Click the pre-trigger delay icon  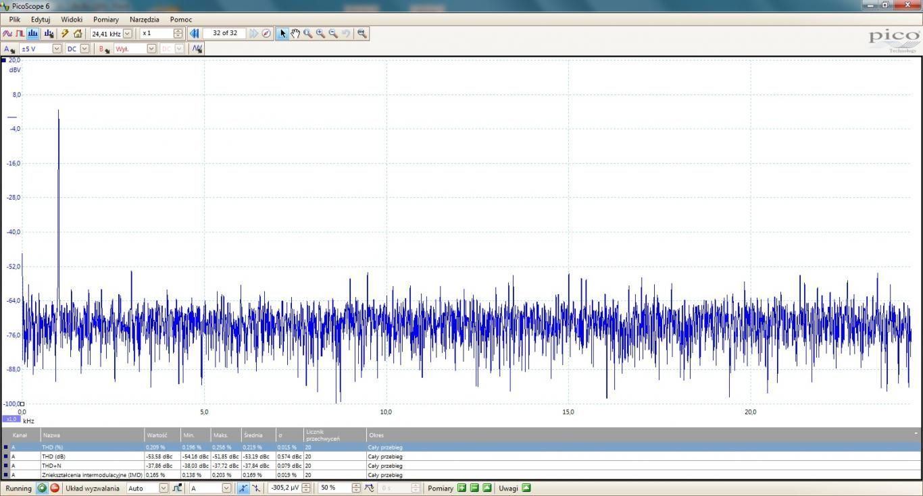(x=369, y=488)
